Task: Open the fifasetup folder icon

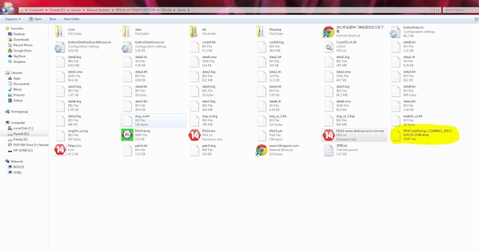Action: click(261, 32)
